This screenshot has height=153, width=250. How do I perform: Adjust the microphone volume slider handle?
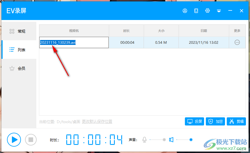pyautogui.click(x=164, y=140)
